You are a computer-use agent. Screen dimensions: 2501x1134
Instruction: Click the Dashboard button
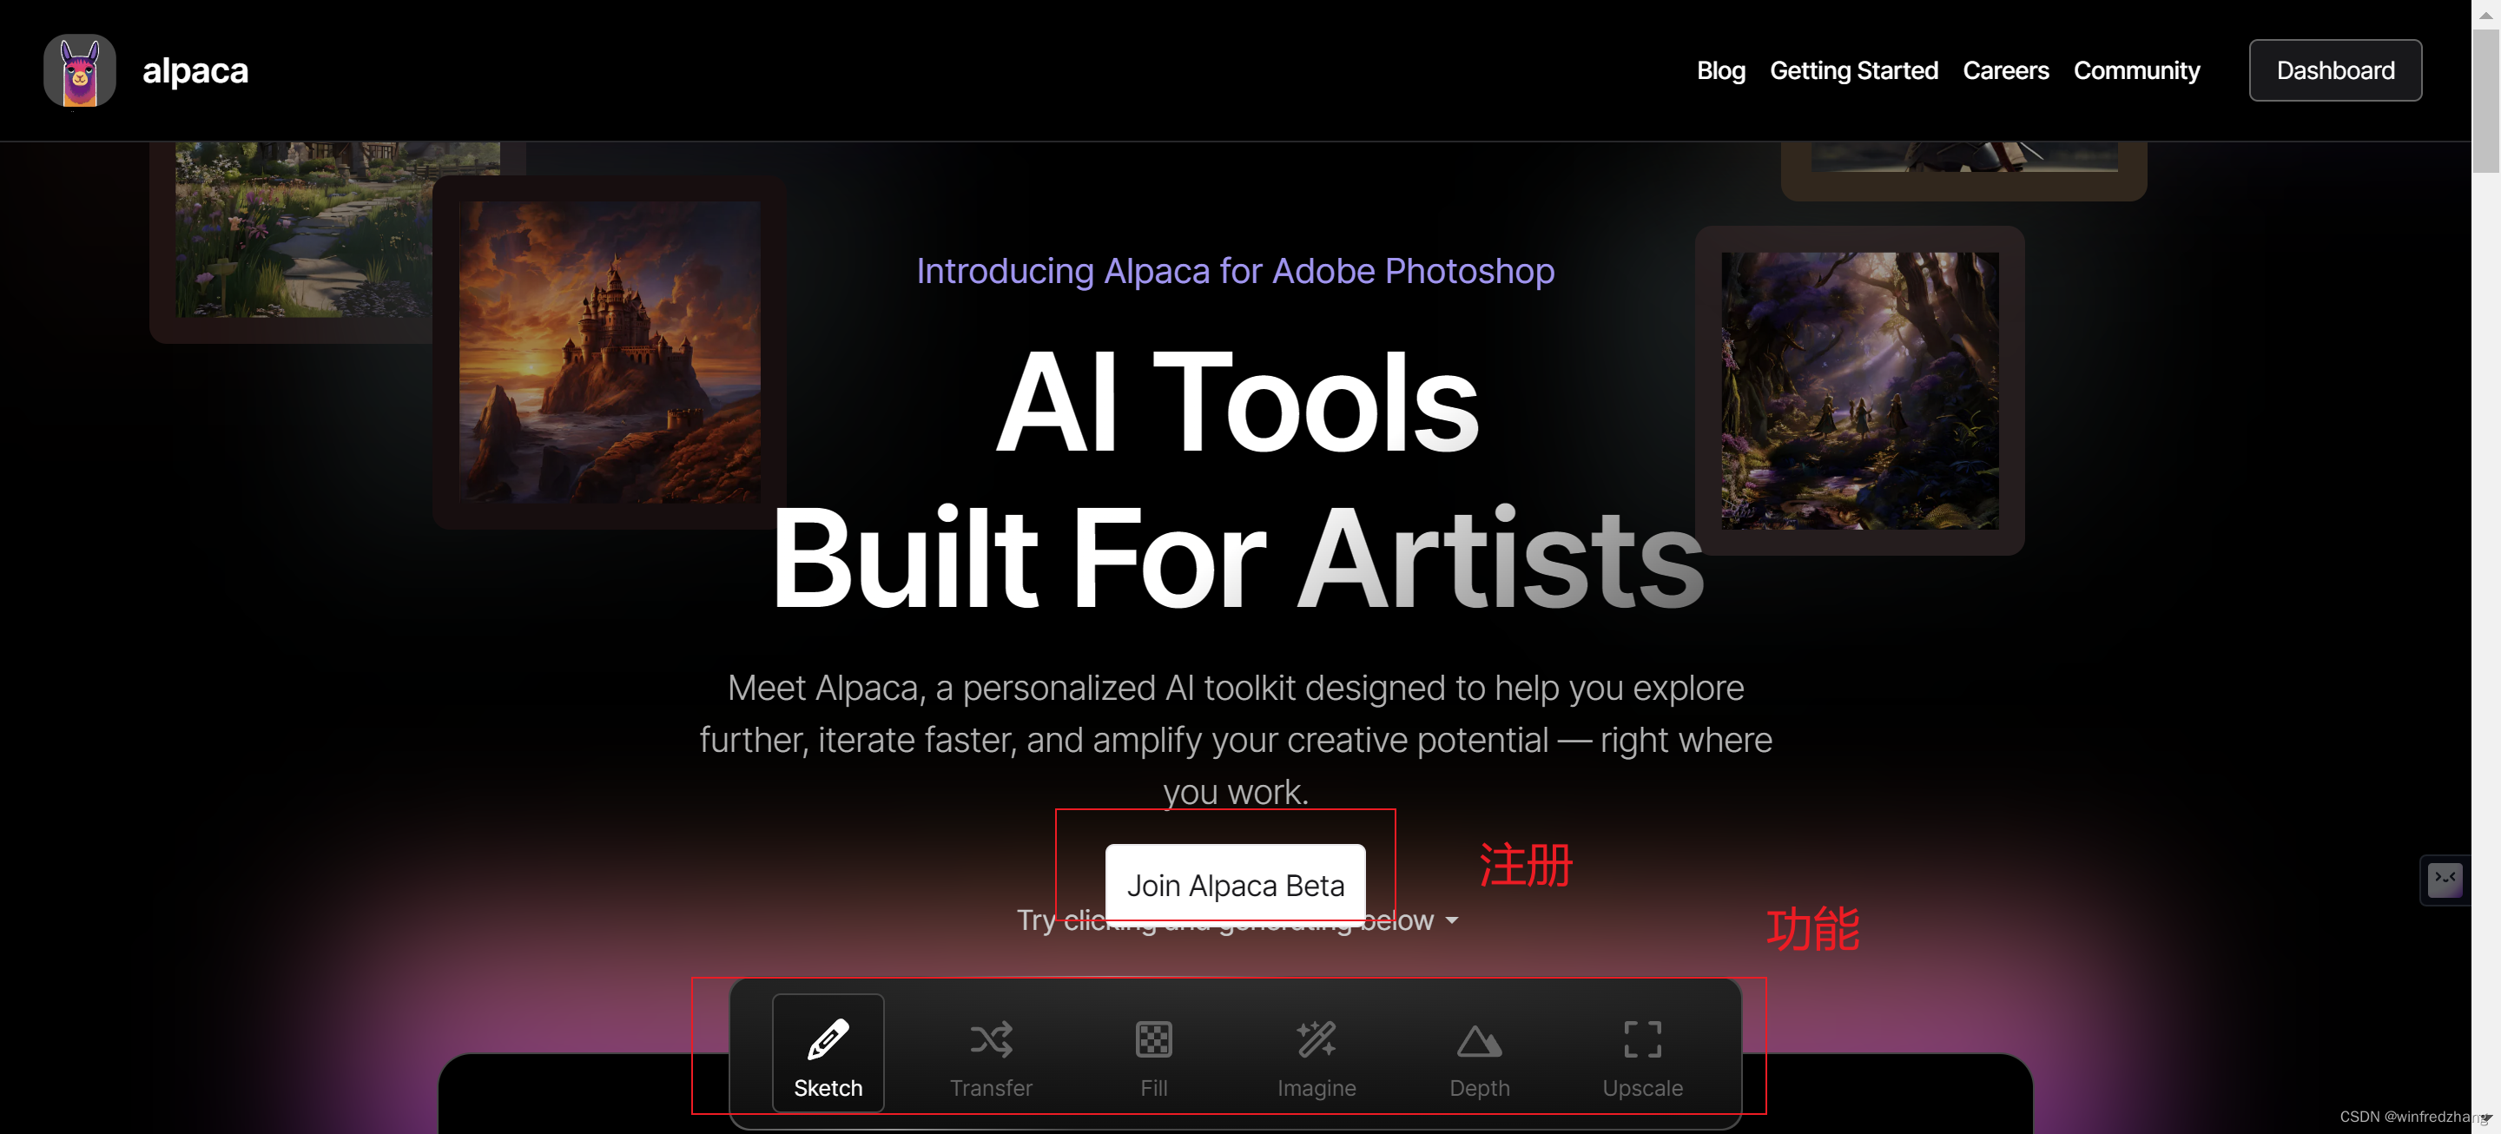coord(2335,70)
